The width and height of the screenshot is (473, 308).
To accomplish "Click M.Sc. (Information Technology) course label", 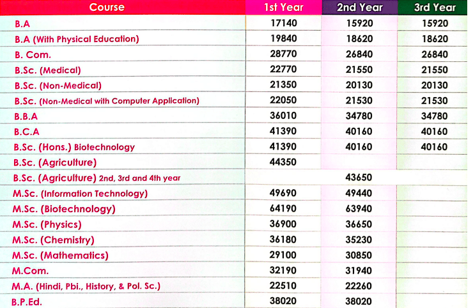I will (80, 194).
